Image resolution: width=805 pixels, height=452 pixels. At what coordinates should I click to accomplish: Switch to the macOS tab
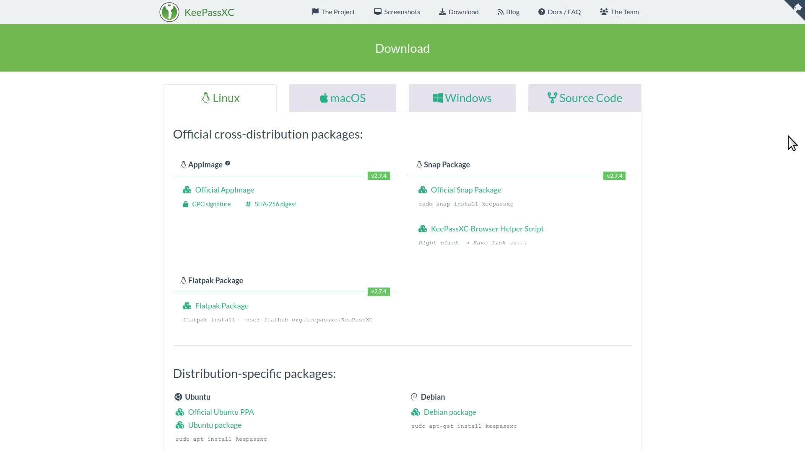[x=343, y=98]
